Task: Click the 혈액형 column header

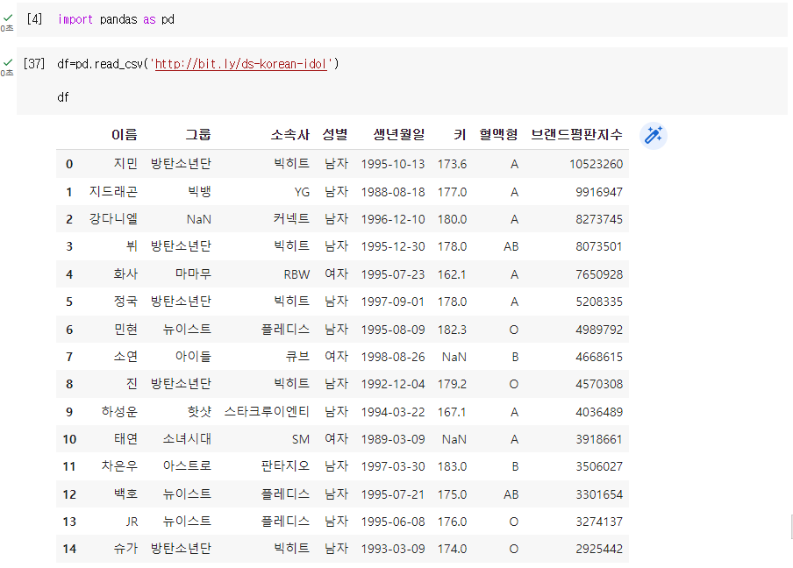Action: [498, 134]
